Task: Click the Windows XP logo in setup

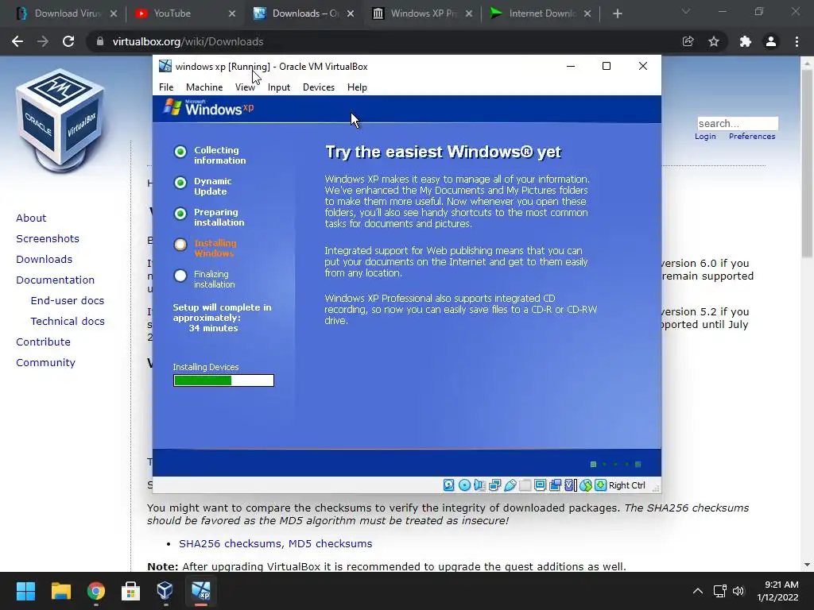Action: 208,107
